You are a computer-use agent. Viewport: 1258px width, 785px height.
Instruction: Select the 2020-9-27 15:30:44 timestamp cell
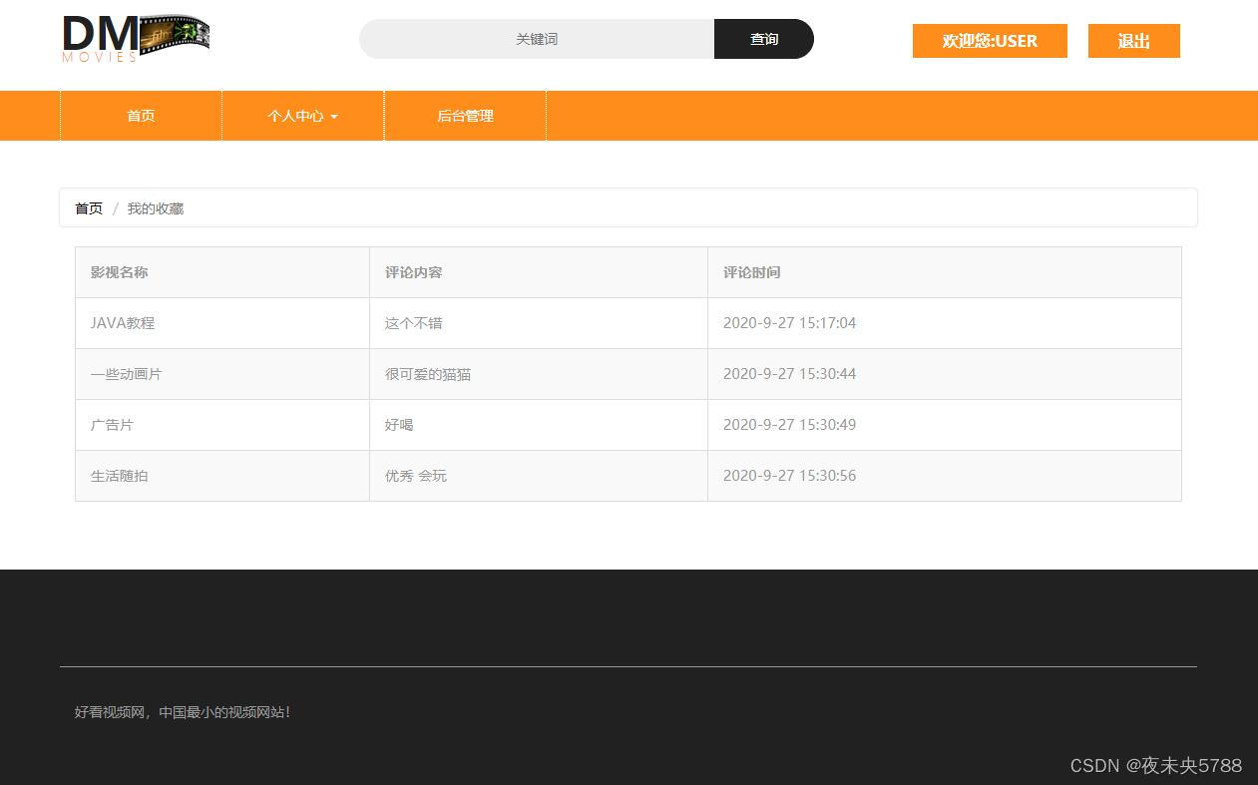(x=945, y=374)
